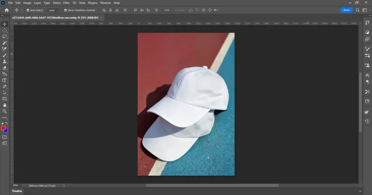Open the document info status arrow

click(x=64, y=186)
